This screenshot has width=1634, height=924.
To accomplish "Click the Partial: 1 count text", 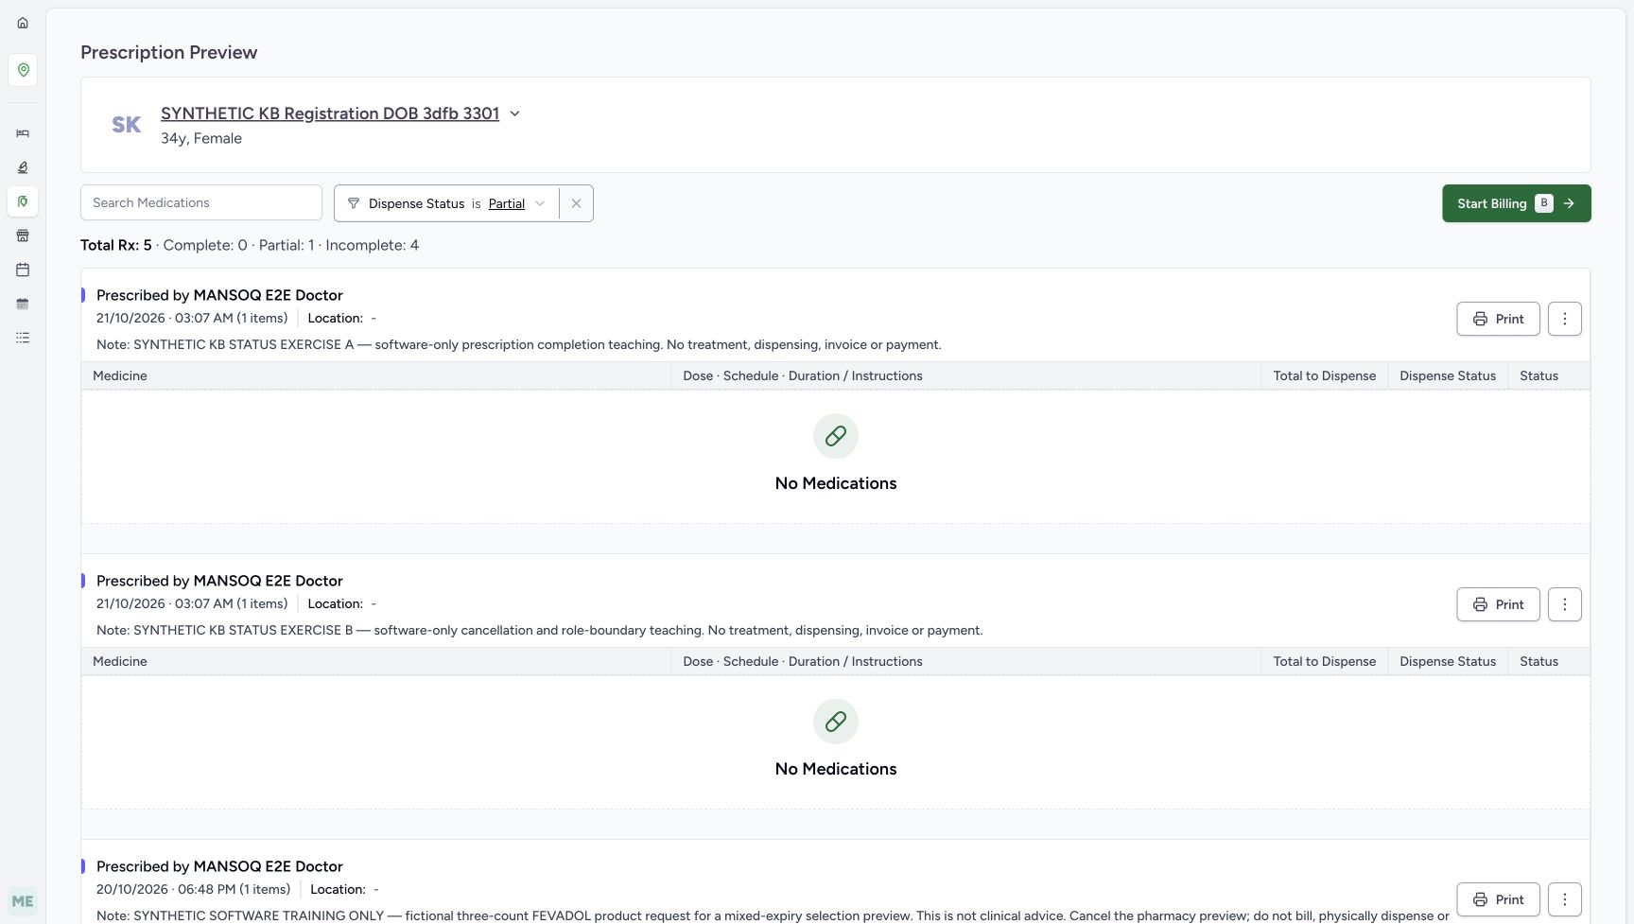I will pos(287,245).
